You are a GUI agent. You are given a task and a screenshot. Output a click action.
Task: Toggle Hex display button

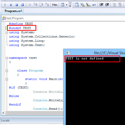tap(55, 5)
